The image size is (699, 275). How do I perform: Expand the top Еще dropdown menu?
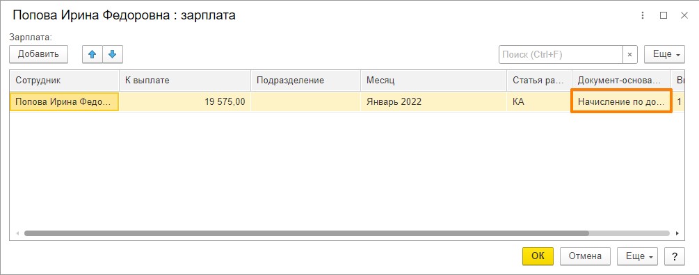point(664,54)
